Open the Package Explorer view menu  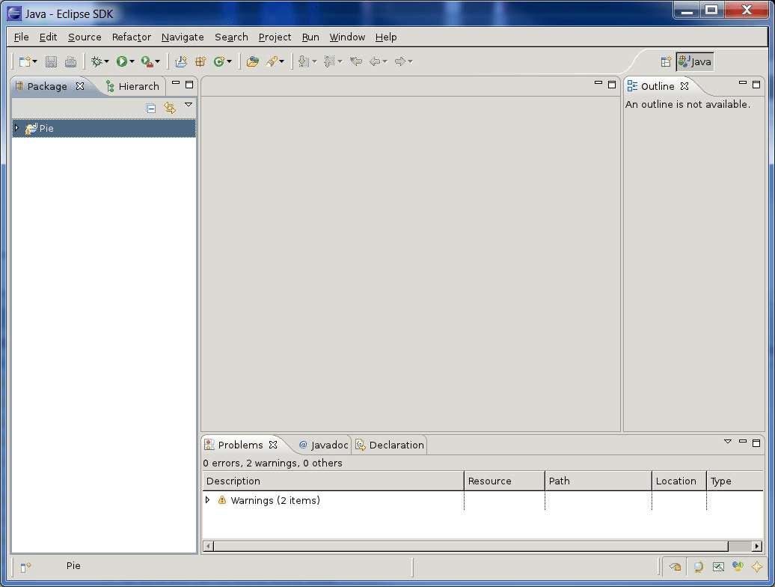click(x=189, y=106)
